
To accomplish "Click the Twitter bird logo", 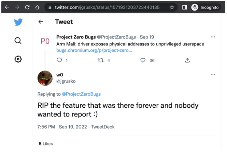I will point(18,22).
